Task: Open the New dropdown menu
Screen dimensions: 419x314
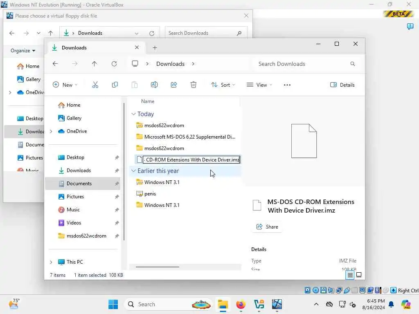Action: (65, 85)
